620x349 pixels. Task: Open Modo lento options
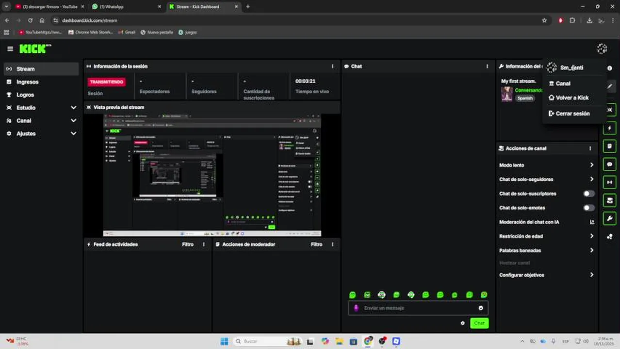(546, 165)
